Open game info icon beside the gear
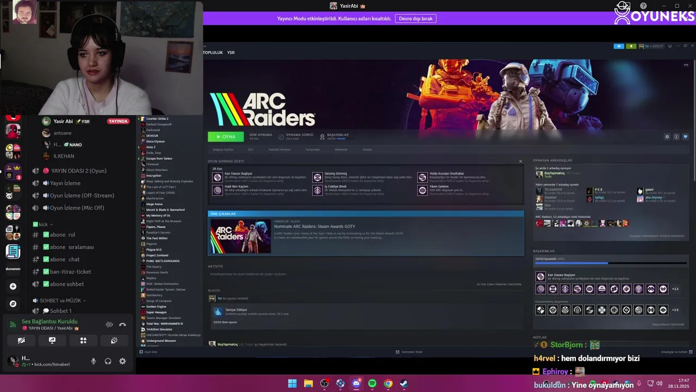Screen dimensions: 696x392 click(676, 137)
